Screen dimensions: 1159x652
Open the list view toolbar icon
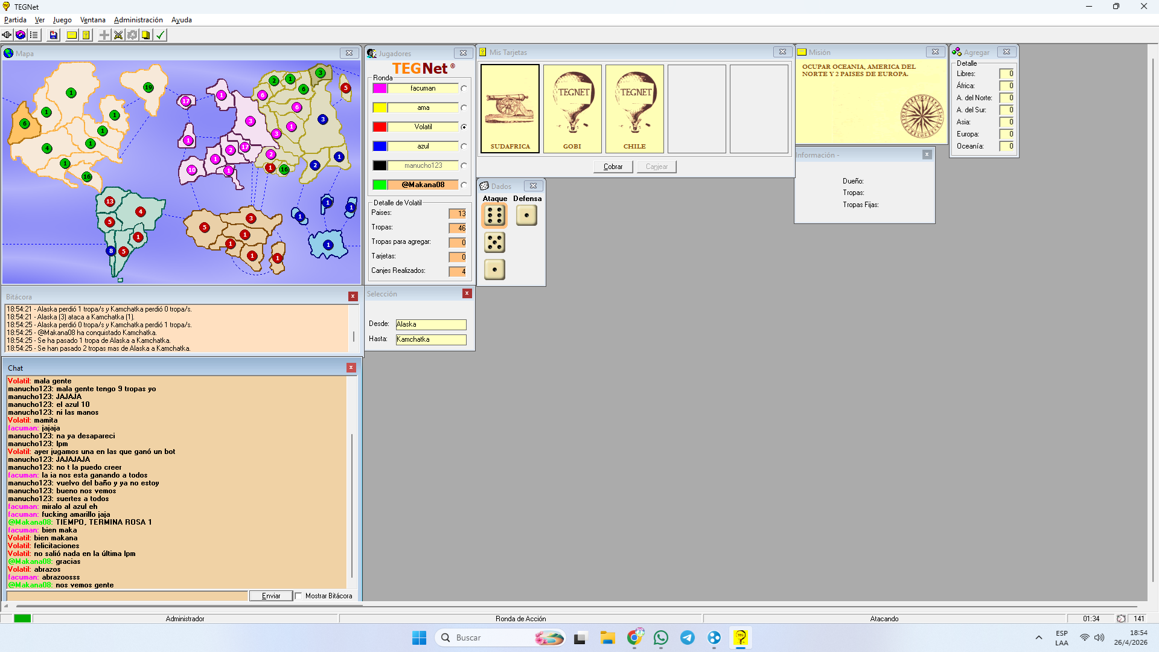[34, 35]
